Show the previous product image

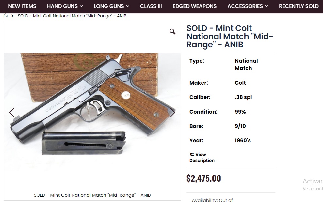click(x=12, y=113)
